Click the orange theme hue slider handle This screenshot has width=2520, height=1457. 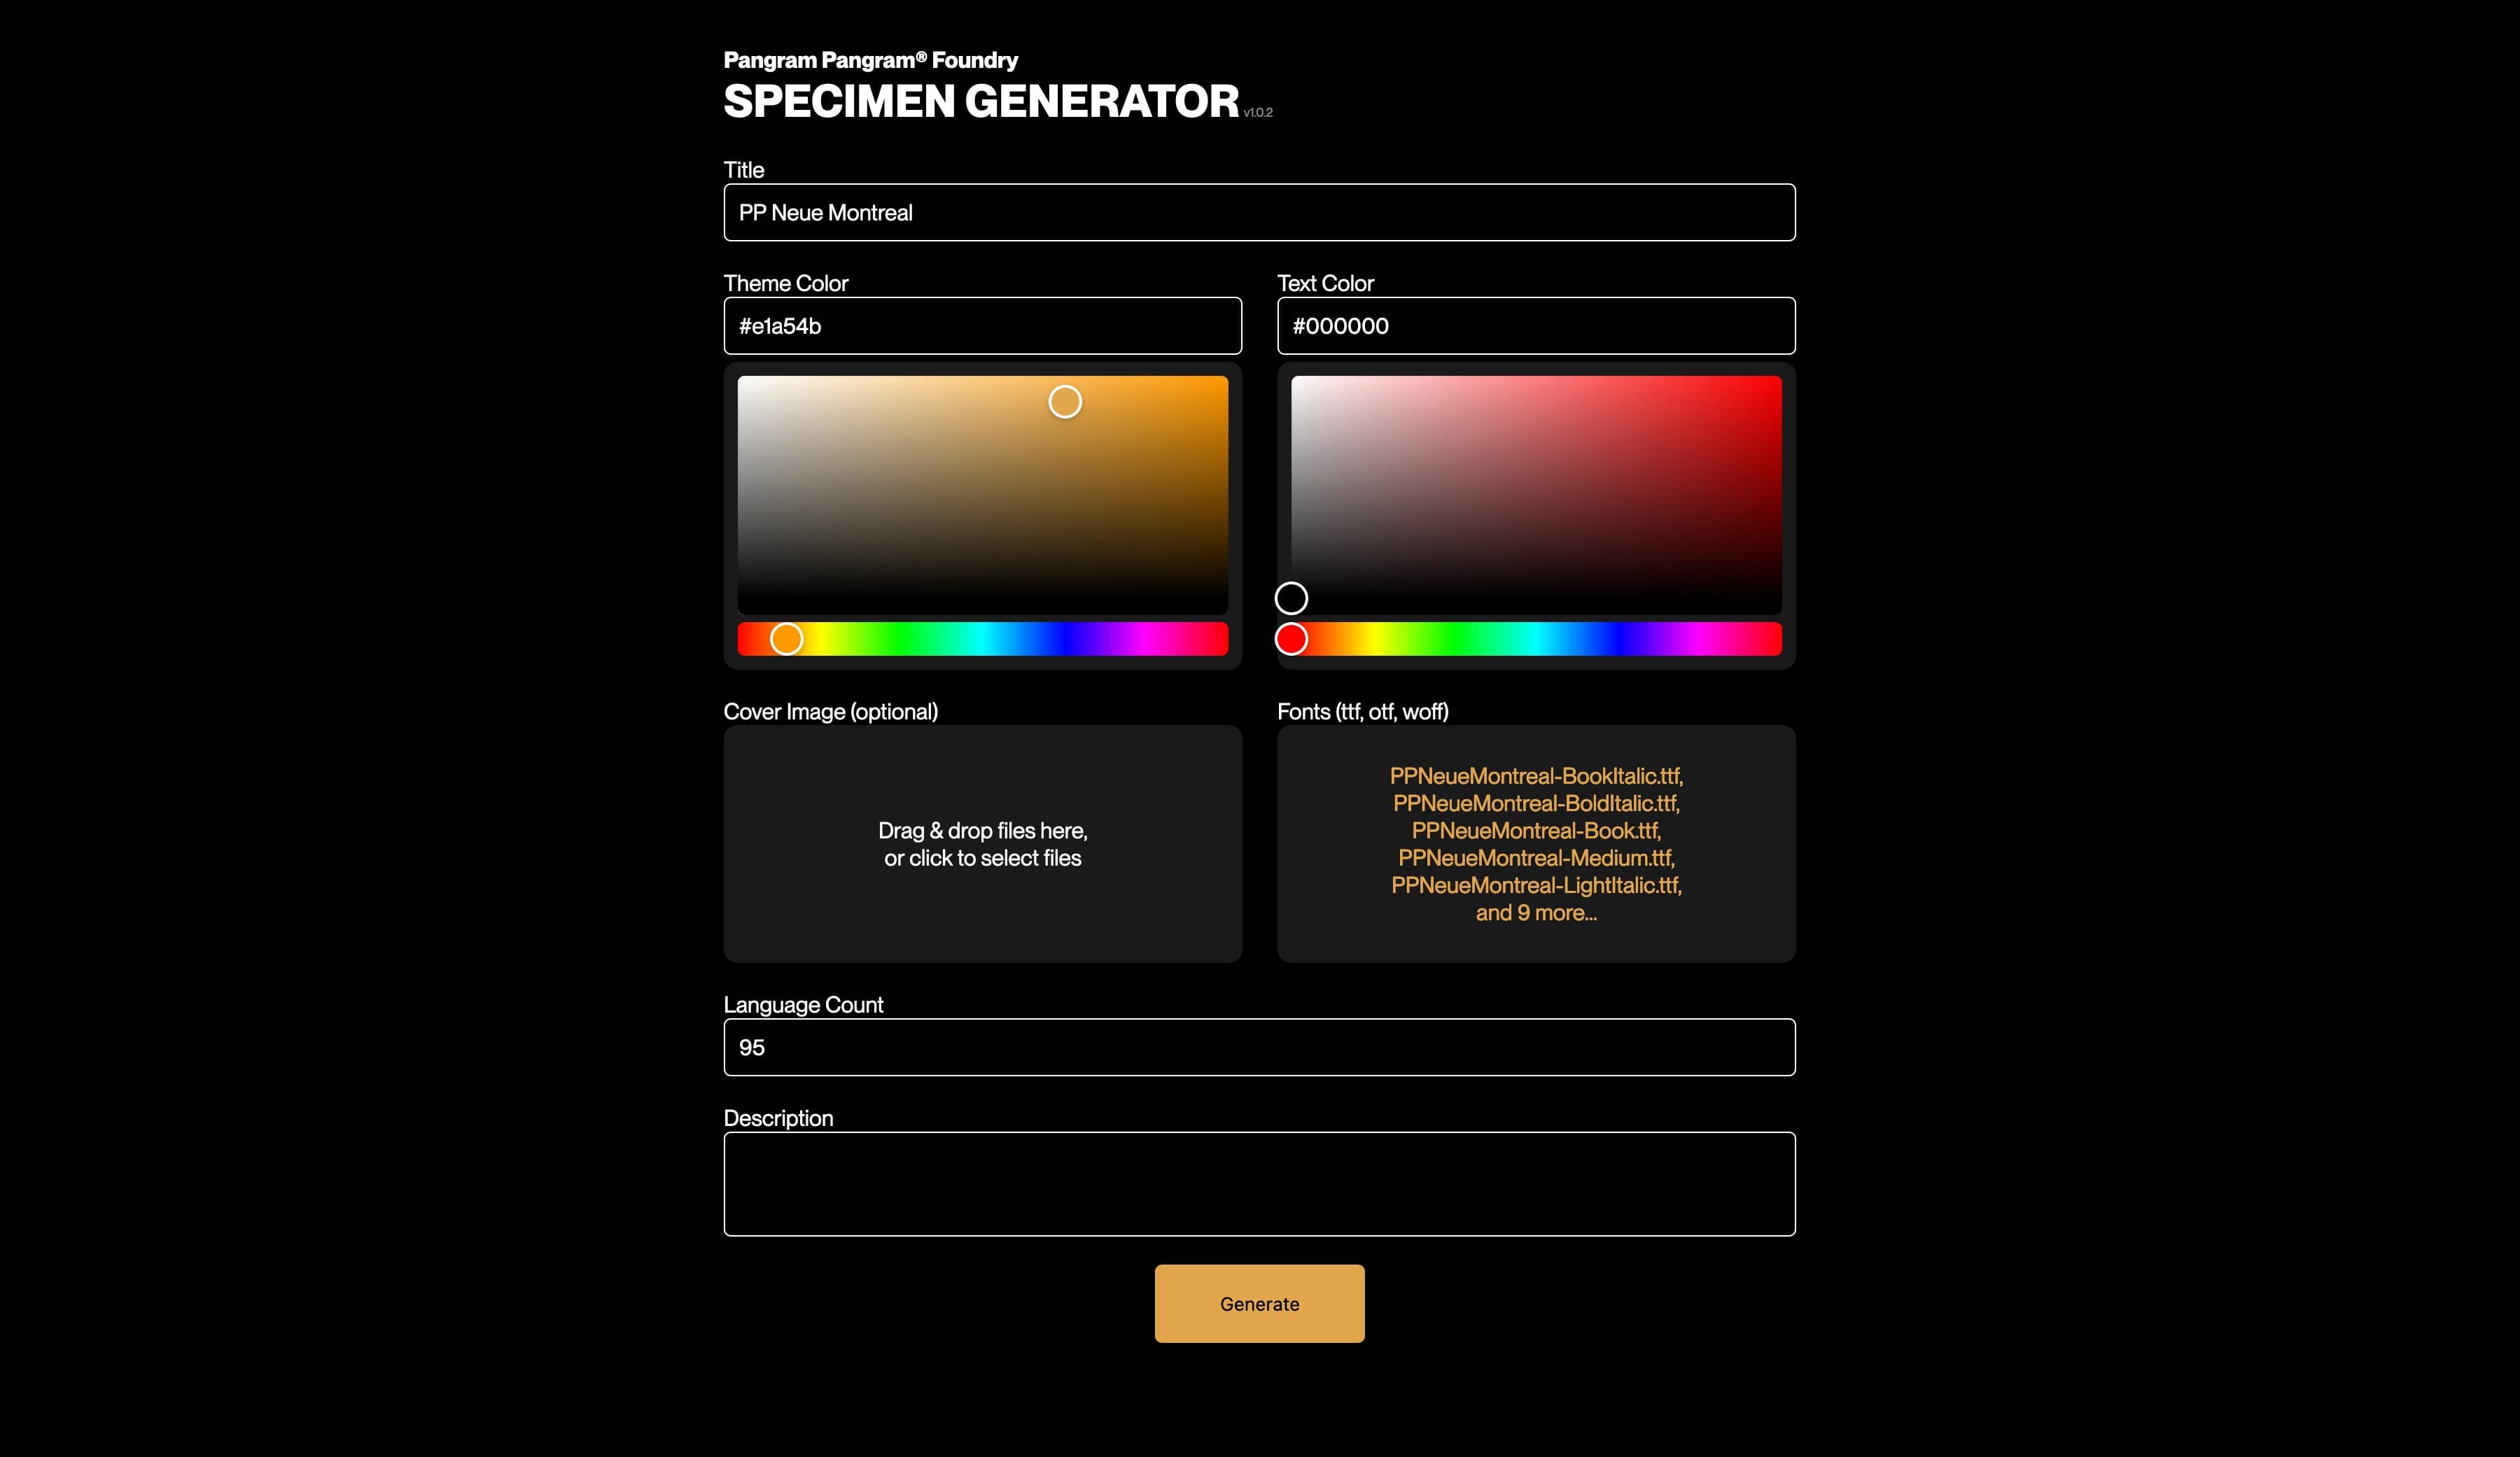[x=787, y=639]
